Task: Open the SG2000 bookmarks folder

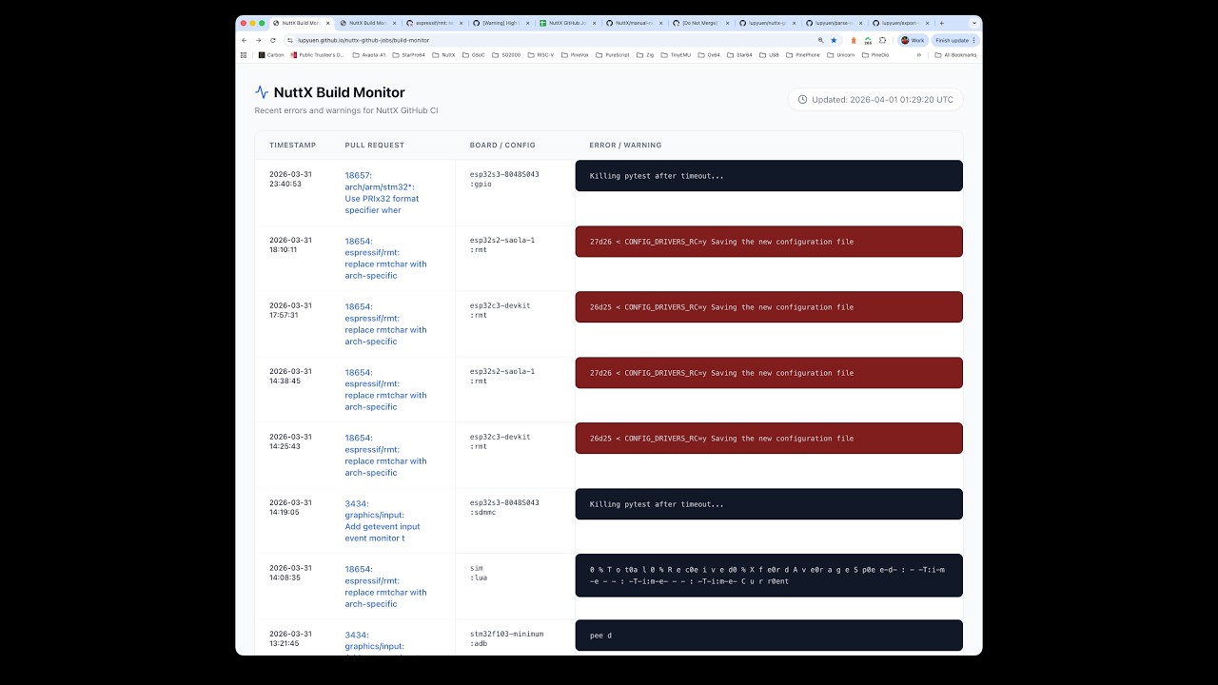Action: tap(506, 55)
